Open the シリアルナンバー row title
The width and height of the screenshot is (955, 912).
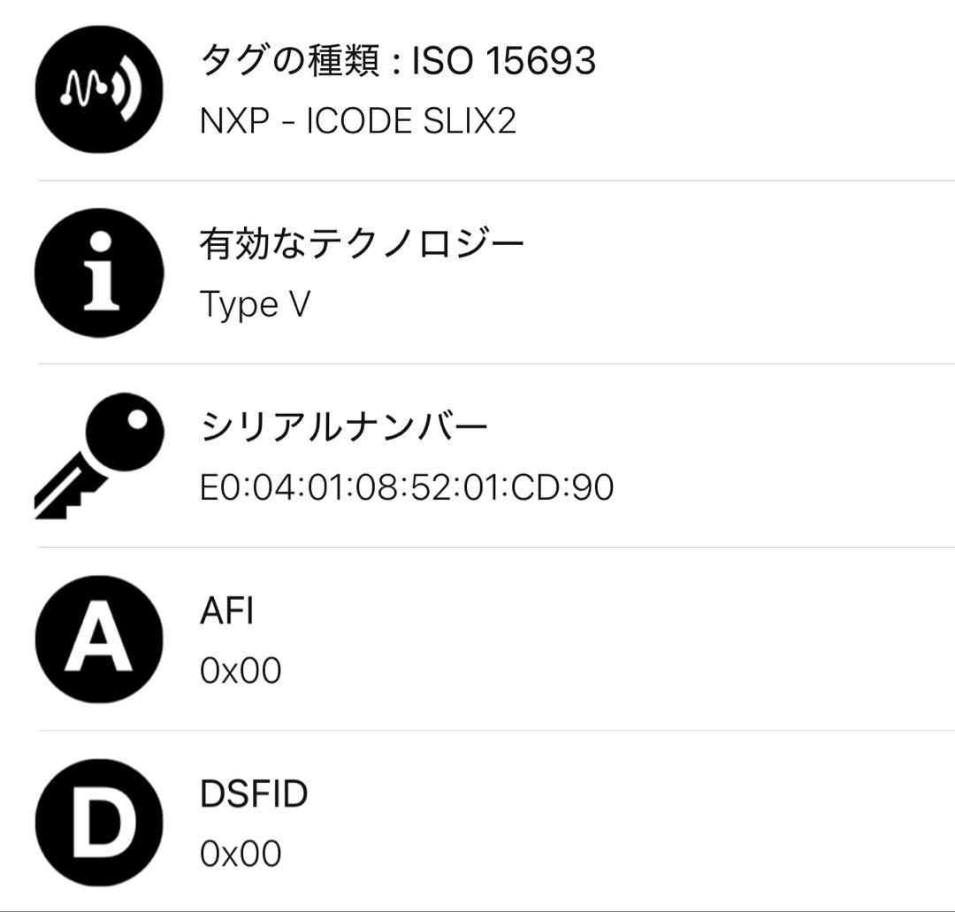[x=344, y=428]
